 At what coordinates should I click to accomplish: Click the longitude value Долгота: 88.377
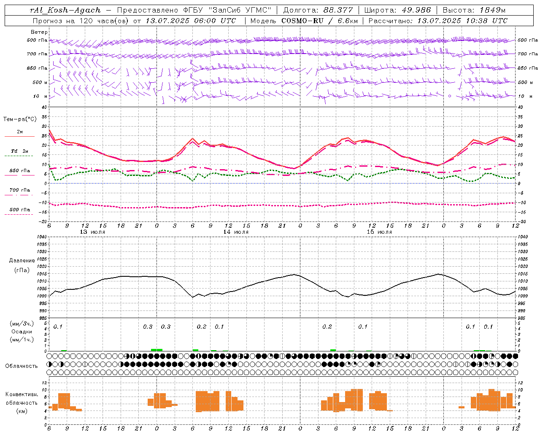[x=318, y=10]
